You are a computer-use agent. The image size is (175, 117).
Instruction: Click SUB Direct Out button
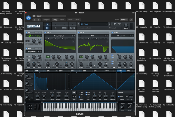(x=38, y=32)
